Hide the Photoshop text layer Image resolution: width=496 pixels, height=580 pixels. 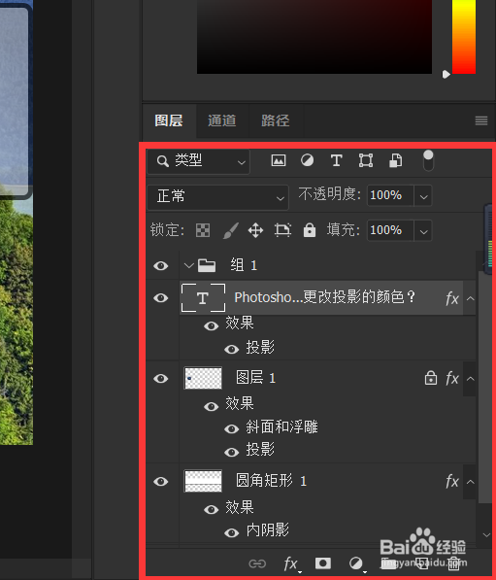pos(161,297)
